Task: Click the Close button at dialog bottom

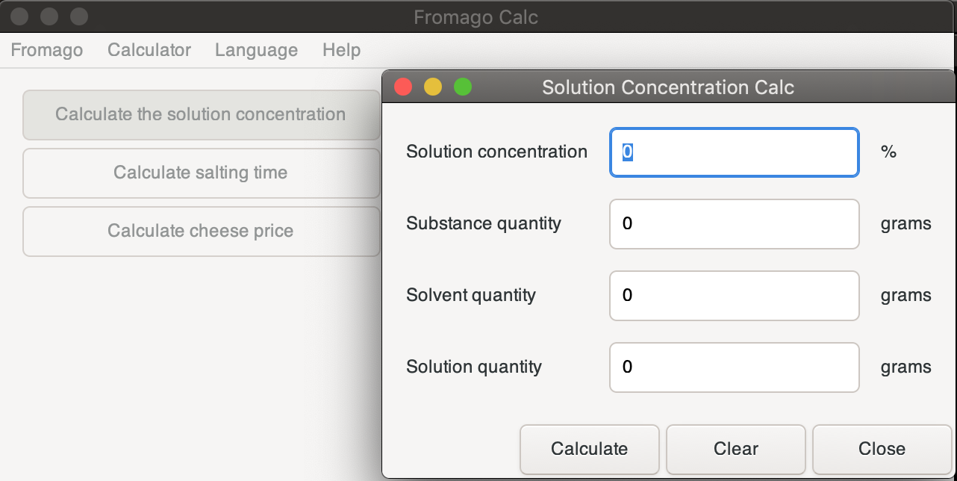Action: (882, 449)
